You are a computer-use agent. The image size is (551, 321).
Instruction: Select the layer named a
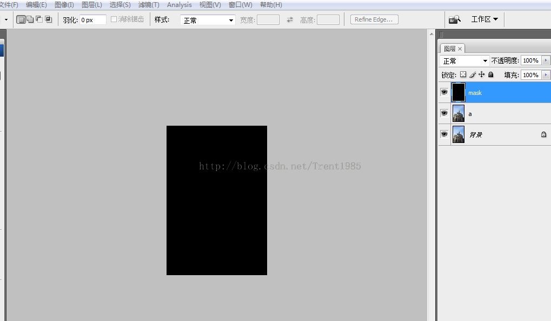[x=470, y=114]
